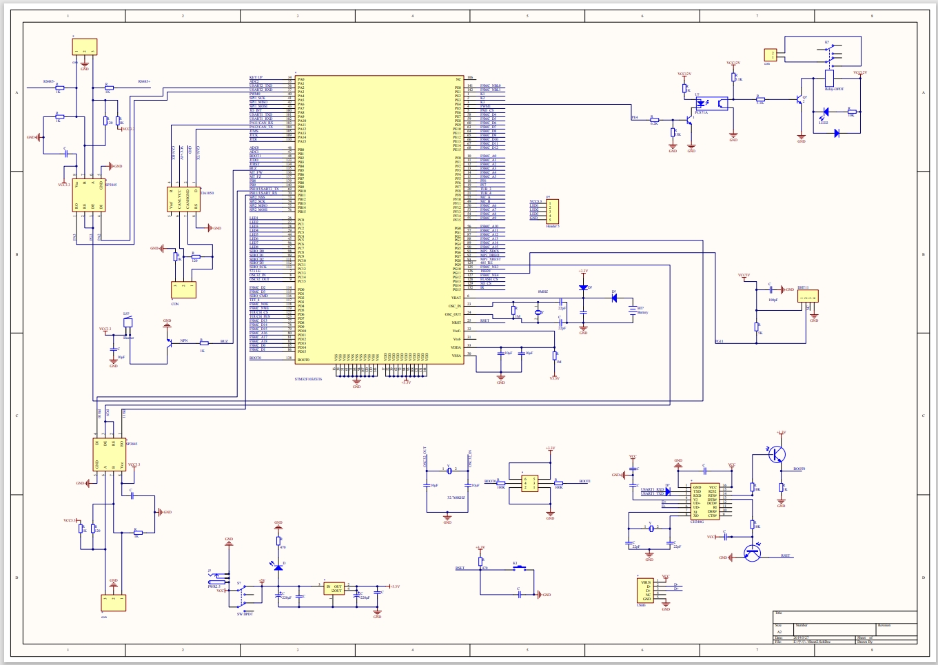Select the TJA1050 CAN transceiver
This screenshot has width=938, height=665.
pos(183,199)
